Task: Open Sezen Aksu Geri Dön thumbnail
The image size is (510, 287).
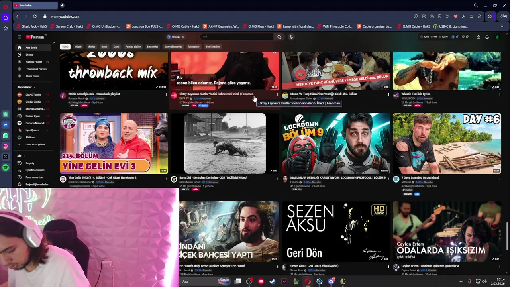Action: coord(336,232)
